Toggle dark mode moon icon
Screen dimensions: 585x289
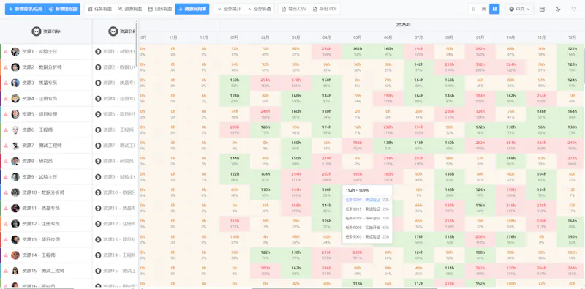click(558, 9)
